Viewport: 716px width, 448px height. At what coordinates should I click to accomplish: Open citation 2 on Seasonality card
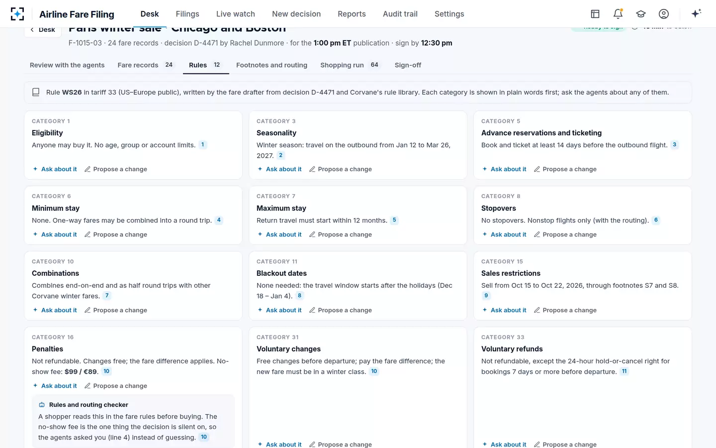(280, 155)
